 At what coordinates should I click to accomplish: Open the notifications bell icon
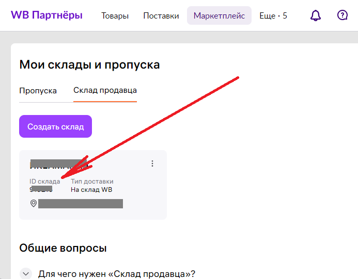[316, 15]
